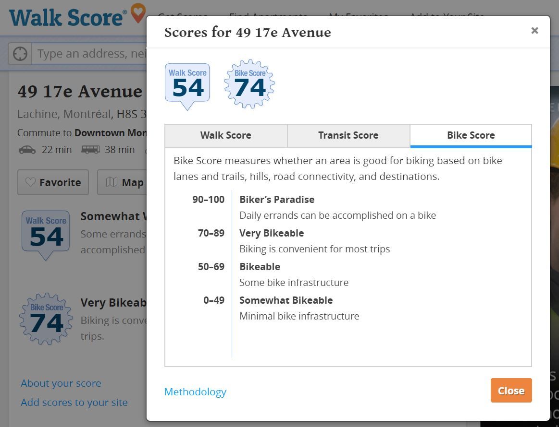Follow the Add scores to your site link
The height and width of the screenshot is (427, 559).
click(x=74, y=403)
